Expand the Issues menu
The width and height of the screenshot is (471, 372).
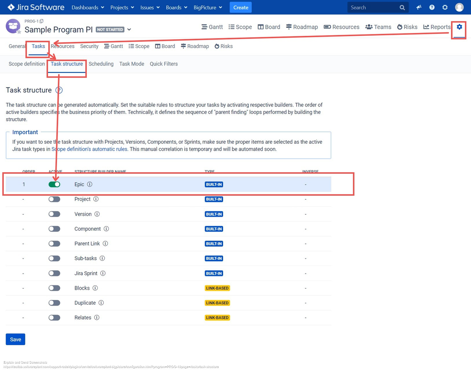pyautogui.click(x=150, y=8)
